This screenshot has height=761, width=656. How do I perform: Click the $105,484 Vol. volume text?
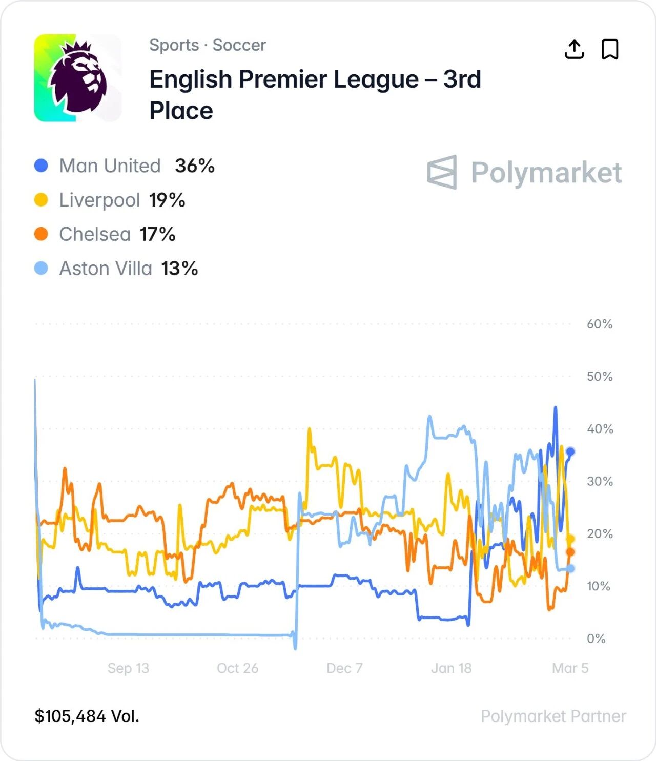pos(87,716)
